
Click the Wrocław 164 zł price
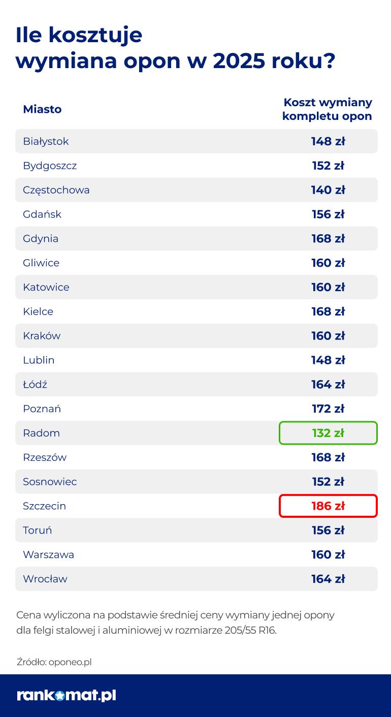[328, 579]
